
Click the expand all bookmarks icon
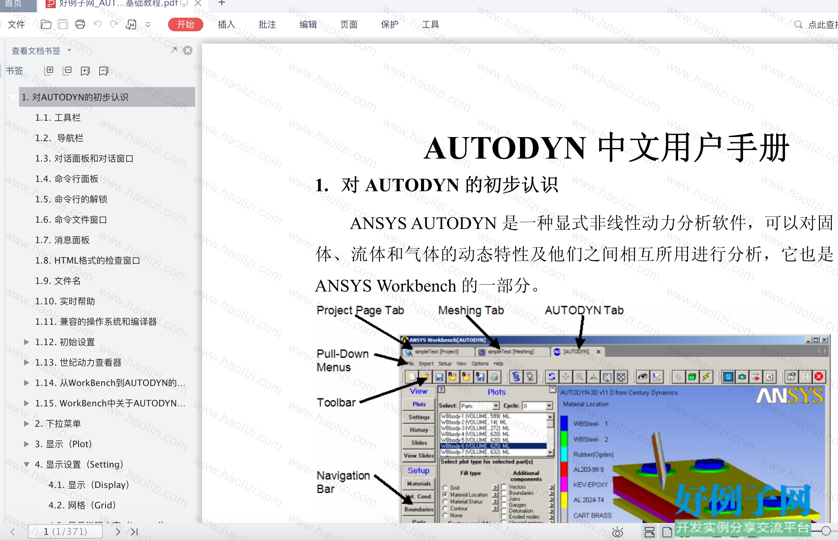click(x=48, y=71)
